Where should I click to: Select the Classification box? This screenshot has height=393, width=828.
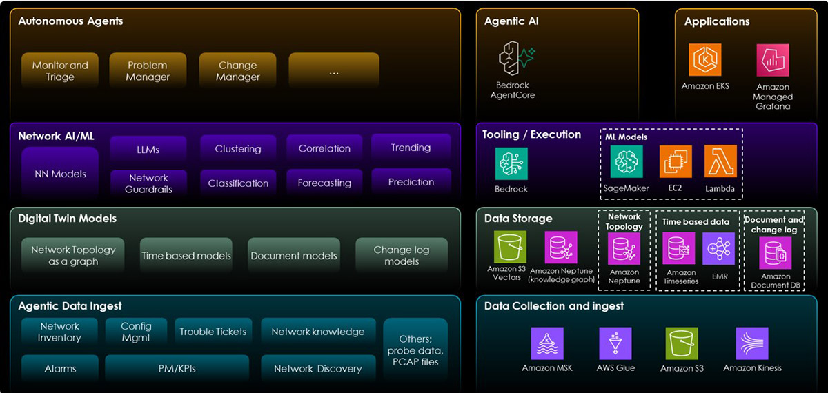click(x=237, y=183)
